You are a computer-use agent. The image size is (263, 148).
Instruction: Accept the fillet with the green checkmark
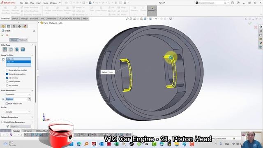2,35
